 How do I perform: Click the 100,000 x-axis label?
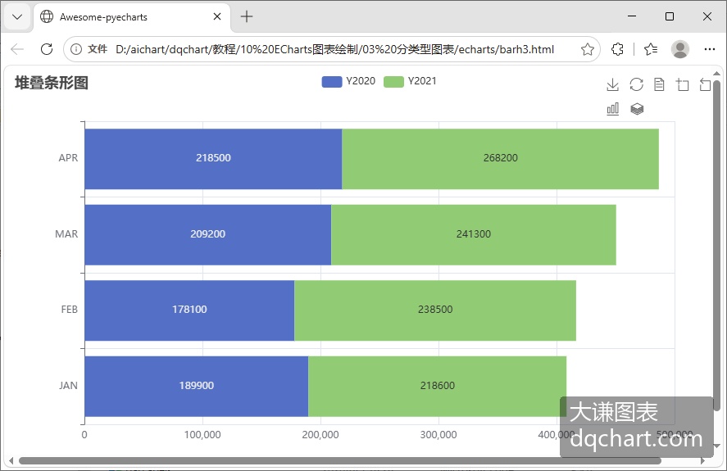[202, 435]
